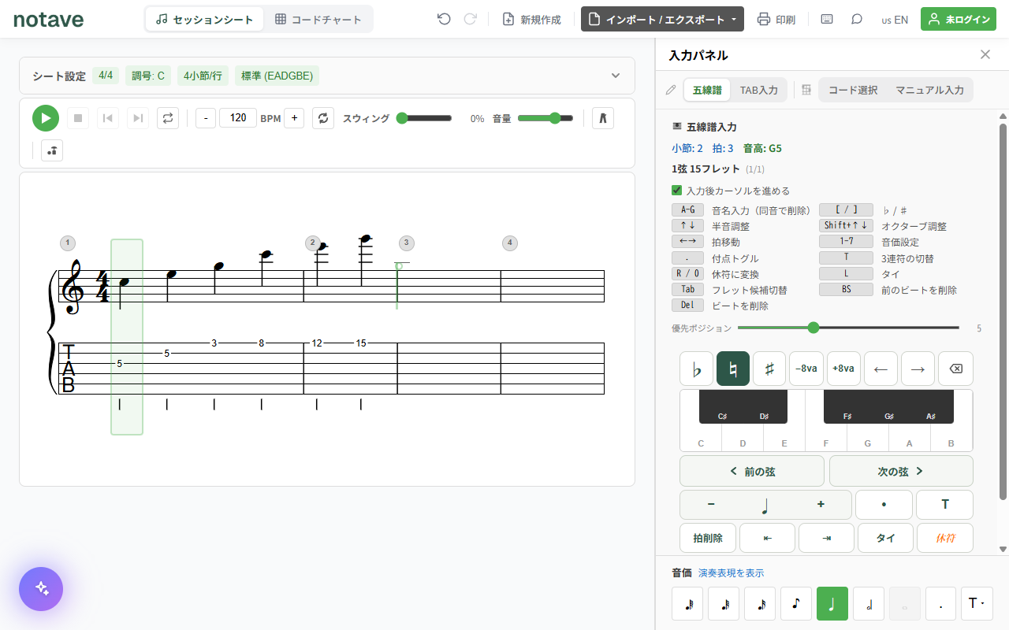Click the 拍削除 beat delete button

tap(708, 538)
